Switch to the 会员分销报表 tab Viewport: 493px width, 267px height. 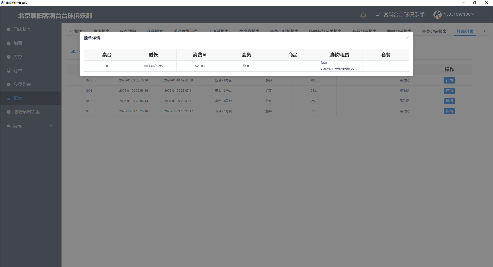tap(434, 31)
